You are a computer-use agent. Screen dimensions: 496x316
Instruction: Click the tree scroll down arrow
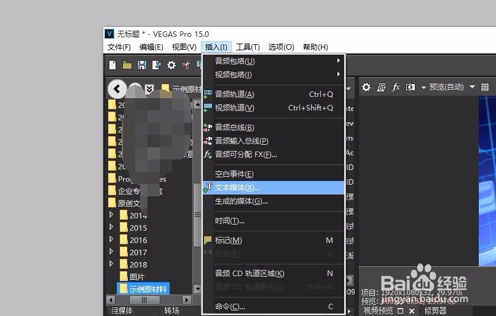197,288
